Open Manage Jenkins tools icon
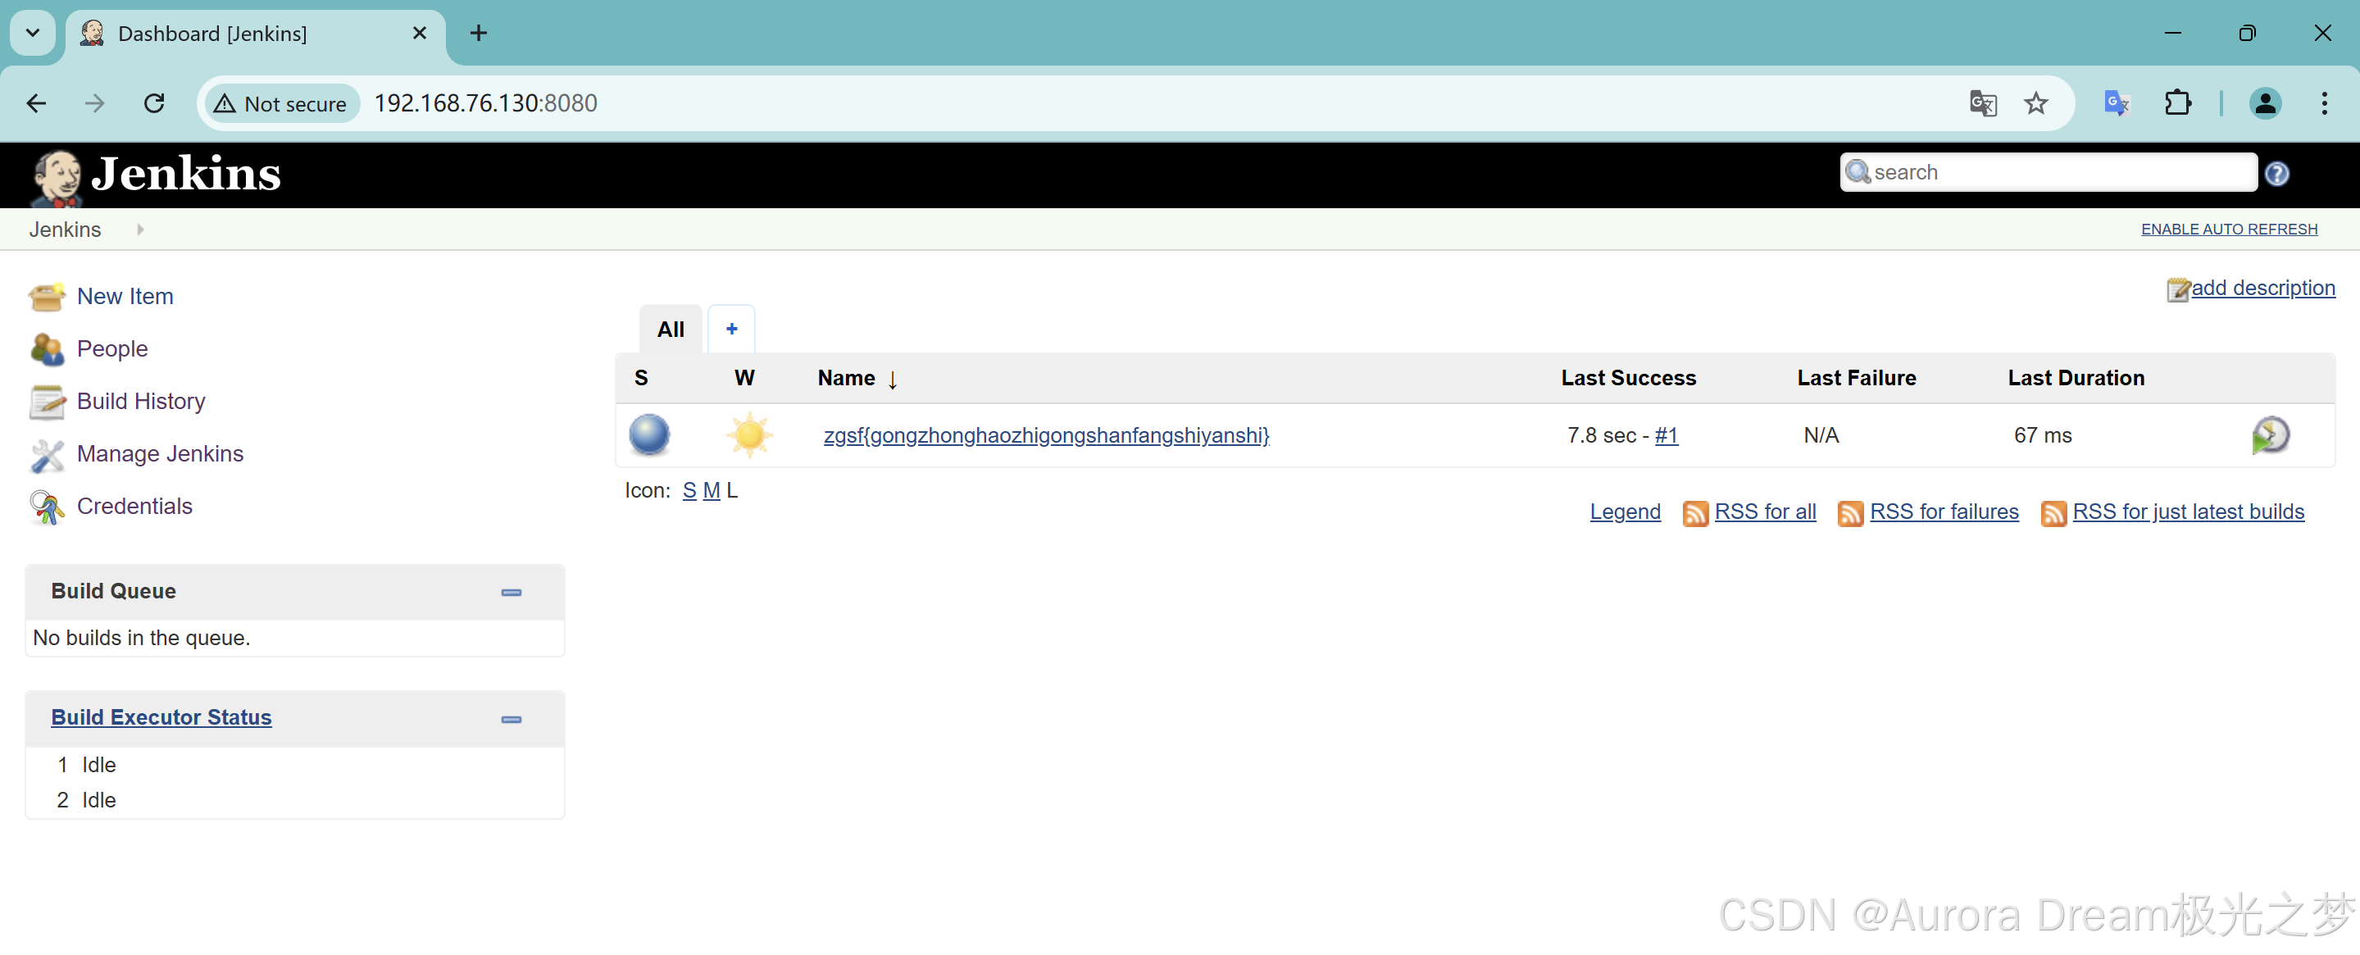The image size is (2360, 955). tap(47, 455)
